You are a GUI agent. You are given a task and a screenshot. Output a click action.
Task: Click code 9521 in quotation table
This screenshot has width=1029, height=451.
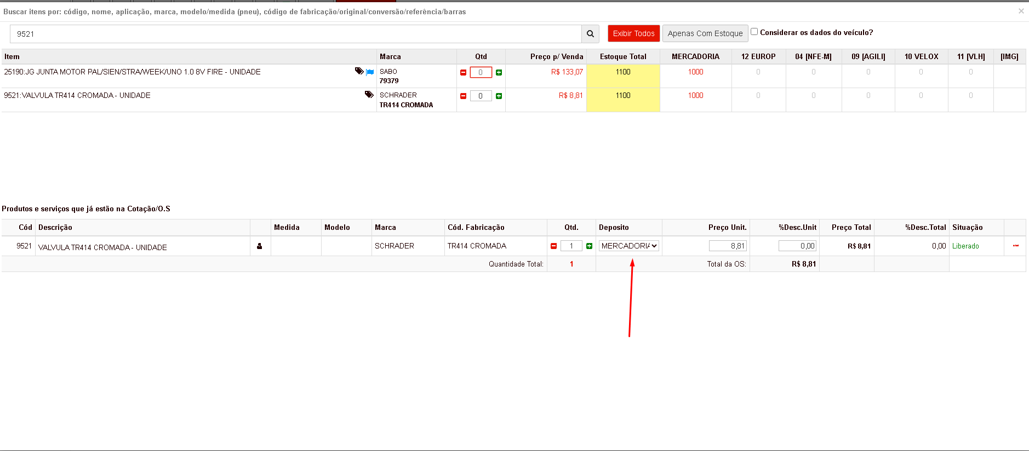point(24,246)
